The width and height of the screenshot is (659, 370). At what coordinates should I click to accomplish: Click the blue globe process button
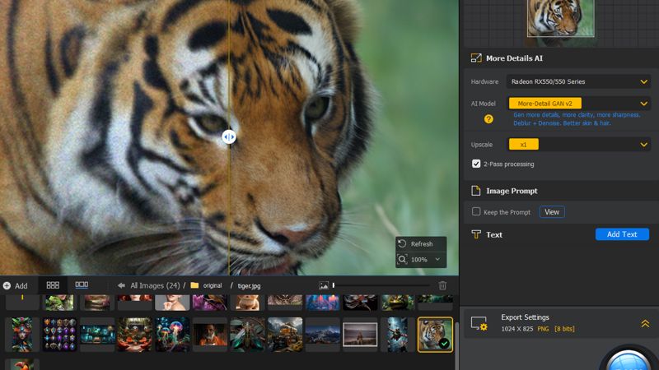(629, 360)
